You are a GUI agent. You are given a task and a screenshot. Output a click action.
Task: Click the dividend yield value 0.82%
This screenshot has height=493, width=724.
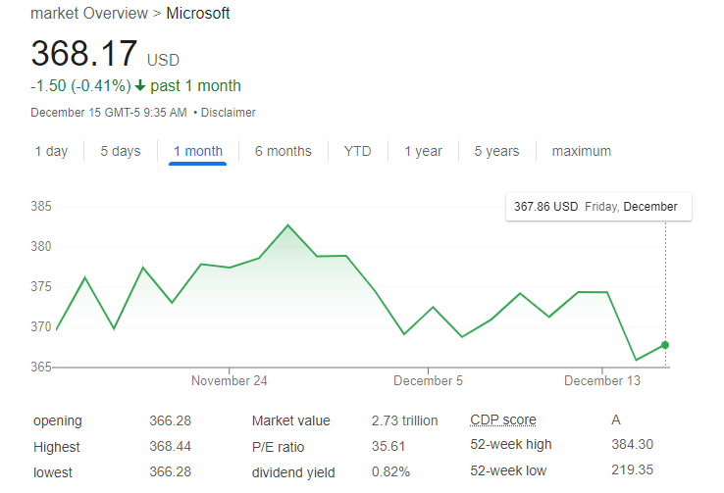(x=390, y=471)
